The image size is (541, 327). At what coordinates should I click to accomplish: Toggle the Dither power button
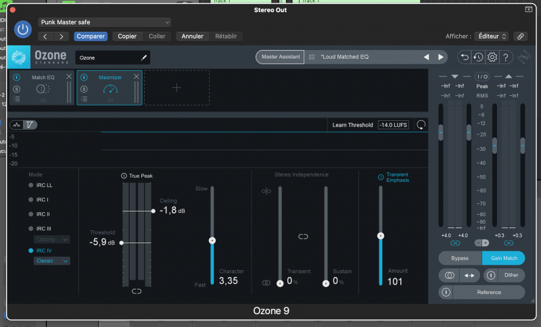pos(491,276)
